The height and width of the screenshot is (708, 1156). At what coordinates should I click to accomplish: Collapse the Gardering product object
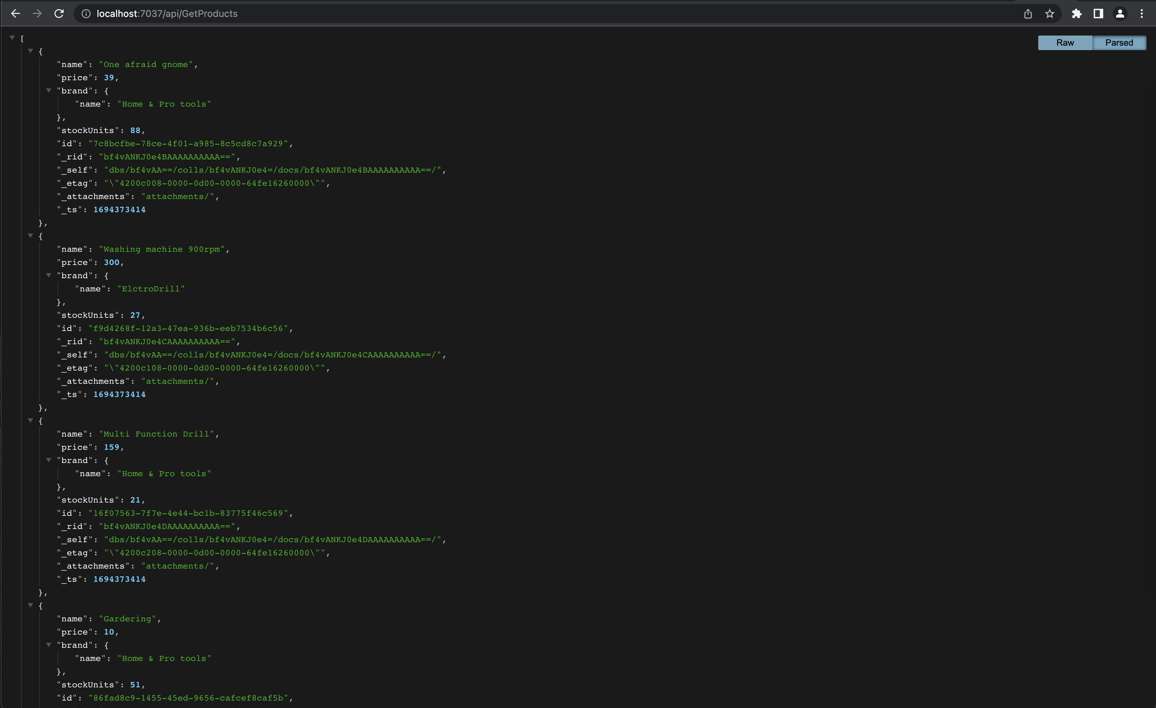30,606
